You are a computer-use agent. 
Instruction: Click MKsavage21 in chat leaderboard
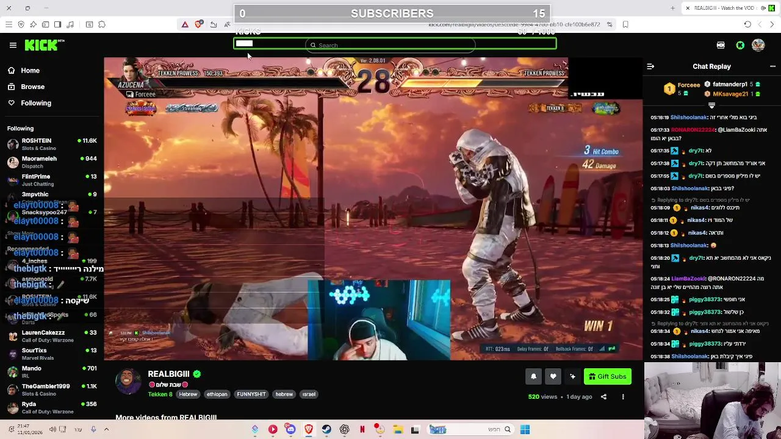point(730,94)
